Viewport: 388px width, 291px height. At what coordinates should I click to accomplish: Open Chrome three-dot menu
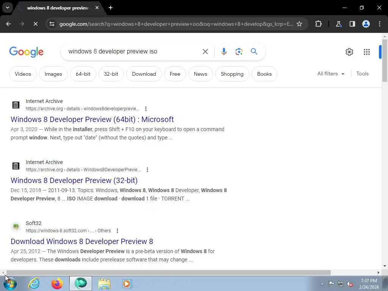point(380,24)
